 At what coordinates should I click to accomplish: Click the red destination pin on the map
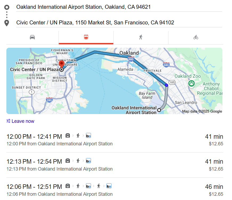click(x=61, y=64)
